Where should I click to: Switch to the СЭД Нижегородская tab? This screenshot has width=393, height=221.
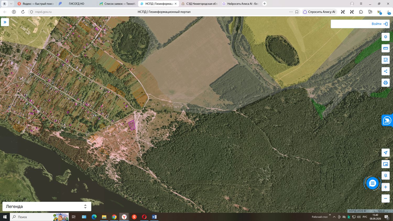click(199, 4)
